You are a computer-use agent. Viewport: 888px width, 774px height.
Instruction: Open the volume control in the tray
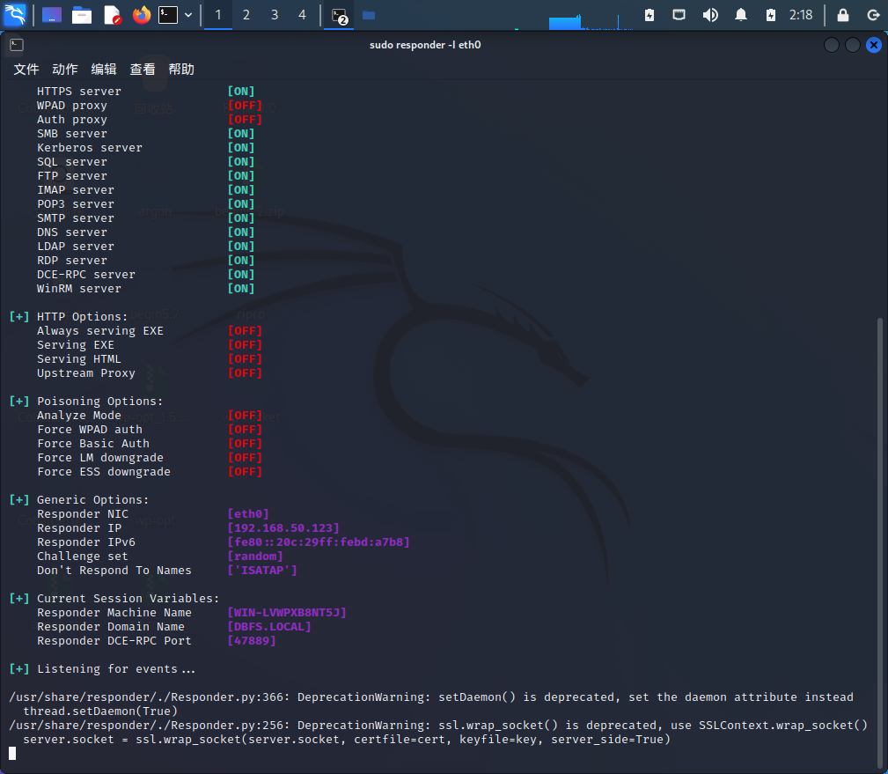tap(710, 15)
